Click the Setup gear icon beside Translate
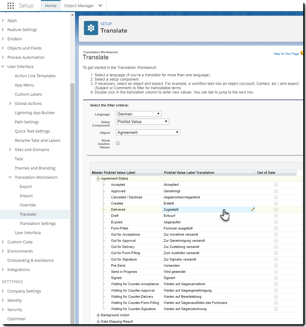This screenshot has width=306, height=327. pyautogui.click(x=91, y=28)
